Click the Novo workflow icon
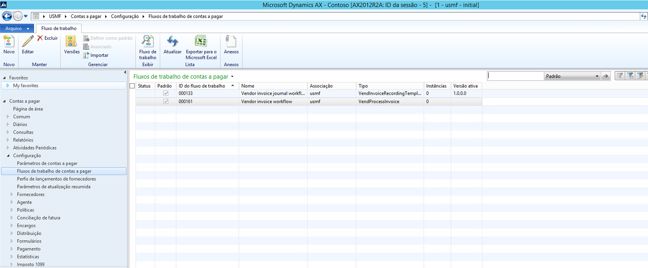This screenshot has width=648, height=268. 9,42
